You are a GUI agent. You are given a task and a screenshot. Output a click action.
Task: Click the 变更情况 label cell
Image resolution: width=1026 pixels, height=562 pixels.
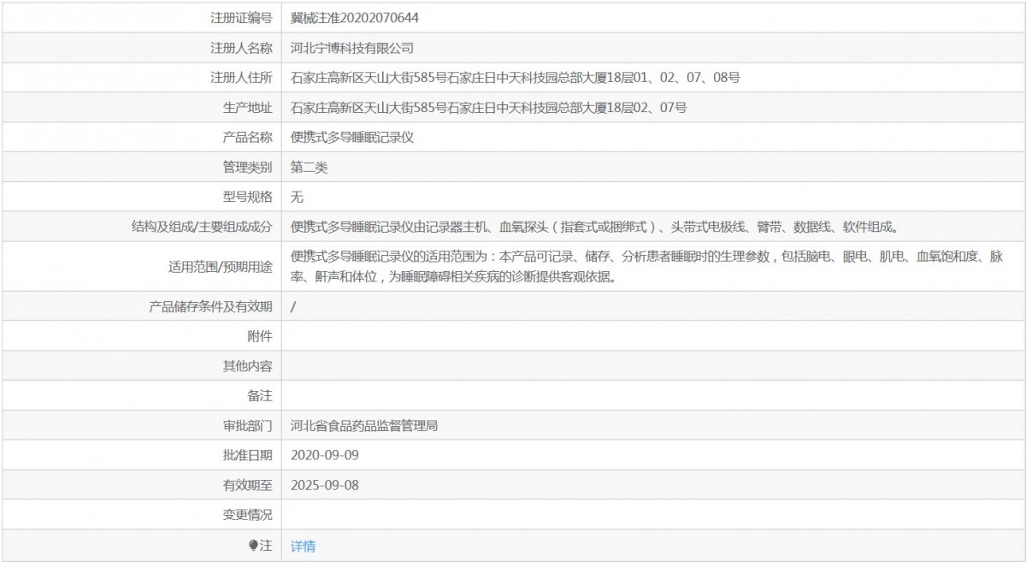pos(141,515)
